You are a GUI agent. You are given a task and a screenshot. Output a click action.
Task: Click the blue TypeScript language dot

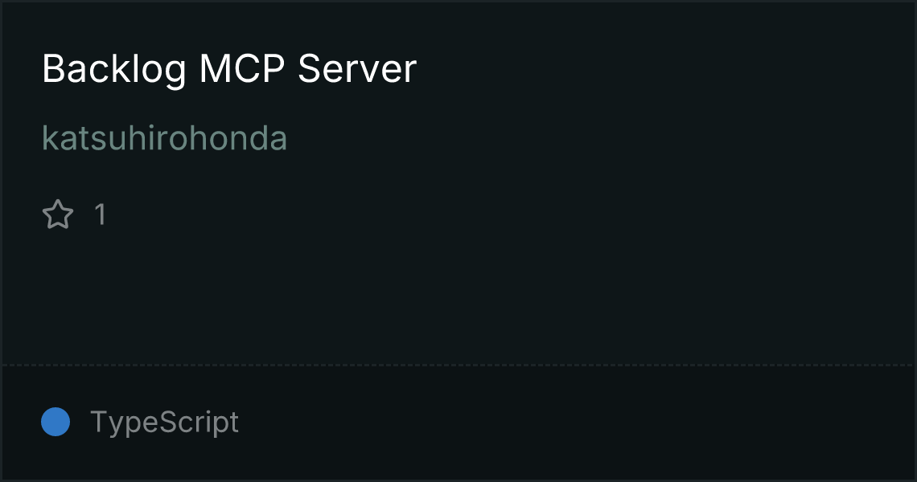[x=56, y=422]
